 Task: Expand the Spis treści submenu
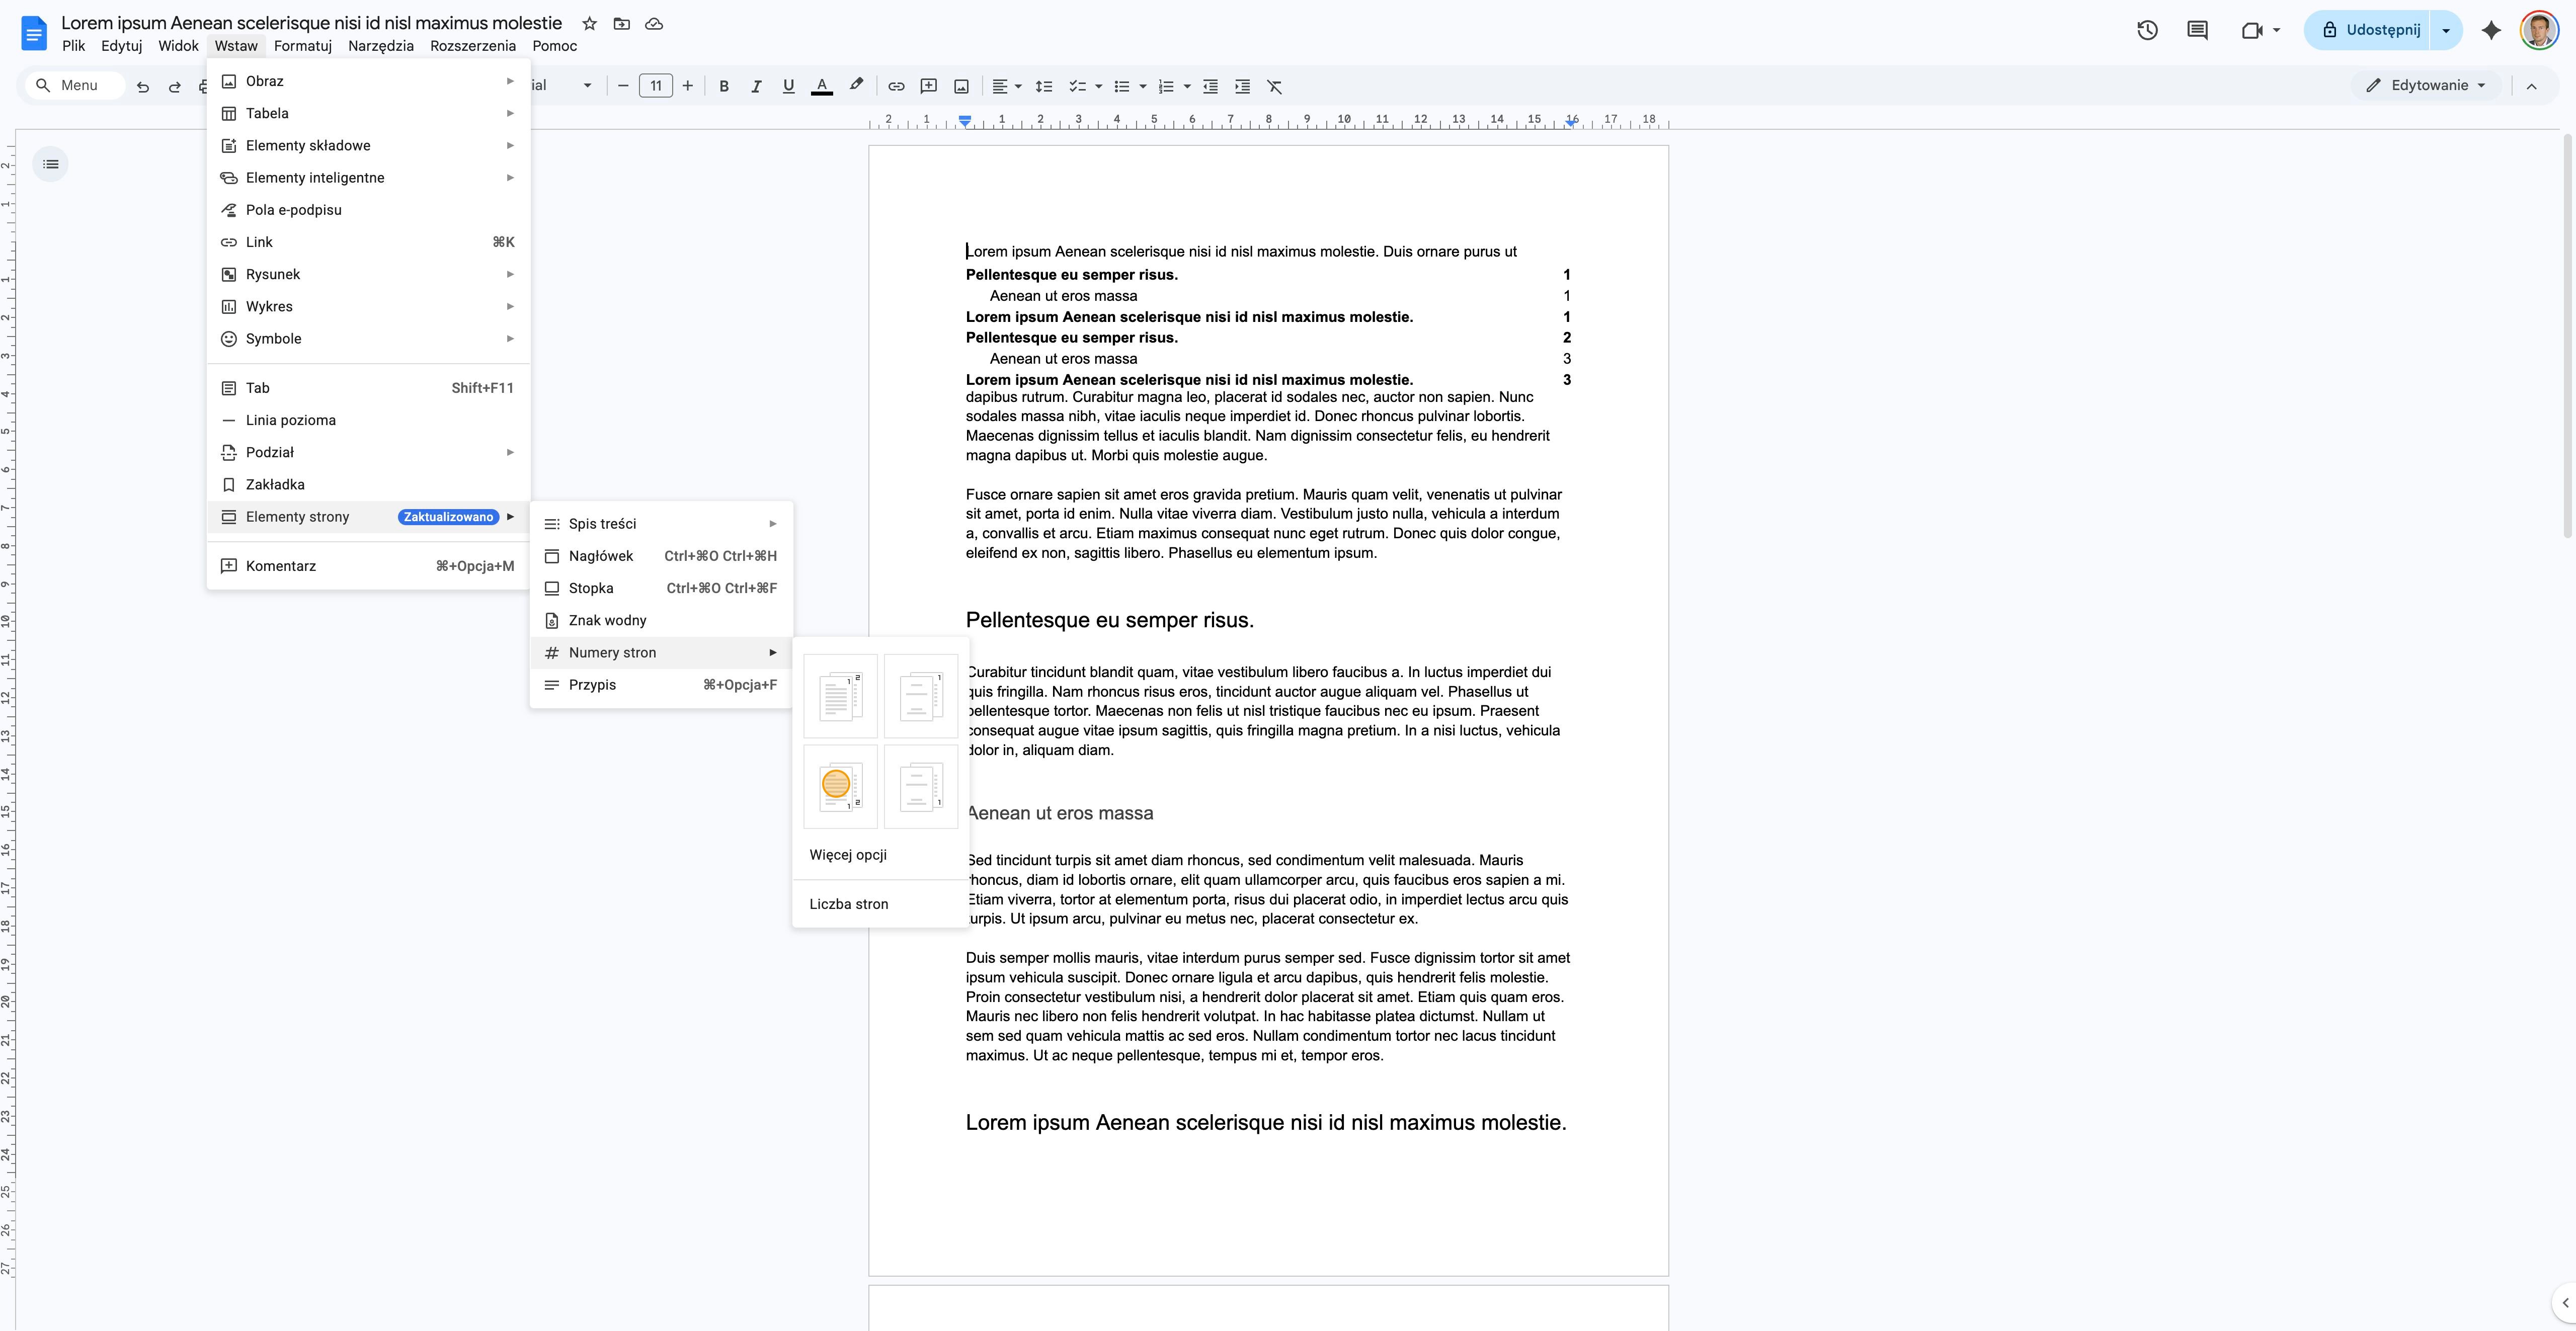[x=661, y=524]
